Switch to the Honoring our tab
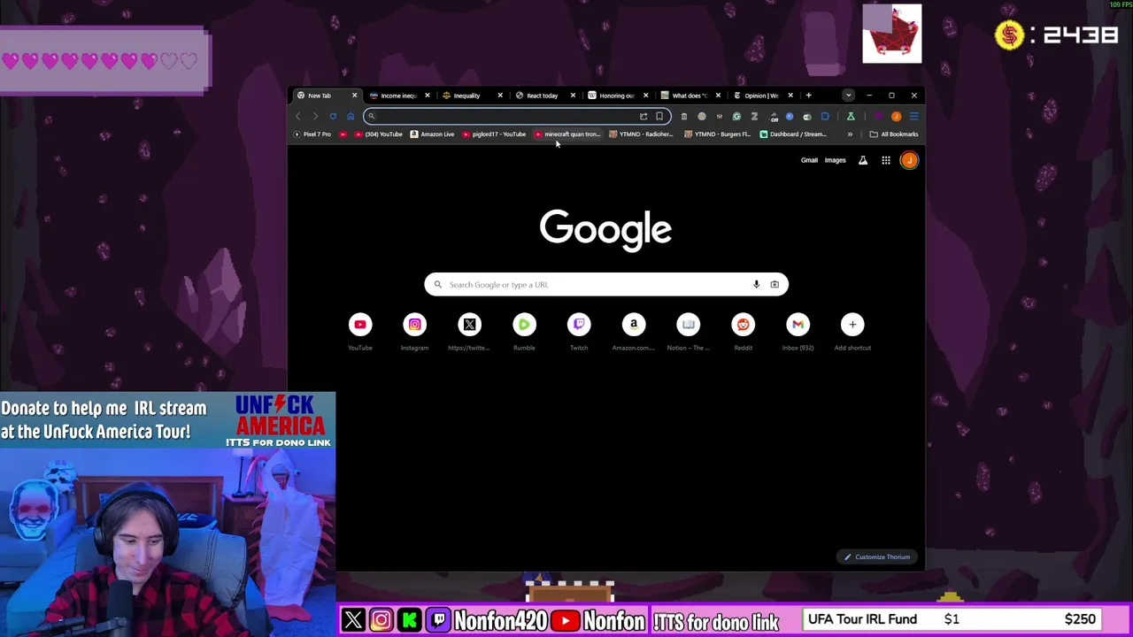This screenshot has height=637, width=1133. click(616, 96)
